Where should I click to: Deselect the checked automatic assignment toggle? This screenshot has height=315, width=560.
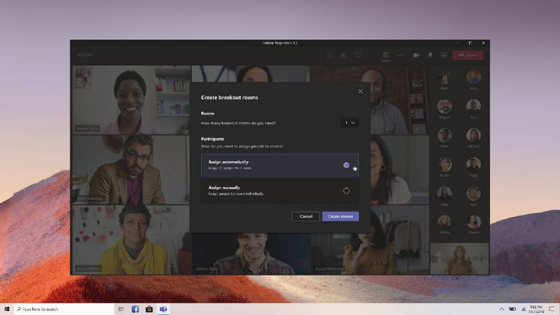[x=346, y=165]
